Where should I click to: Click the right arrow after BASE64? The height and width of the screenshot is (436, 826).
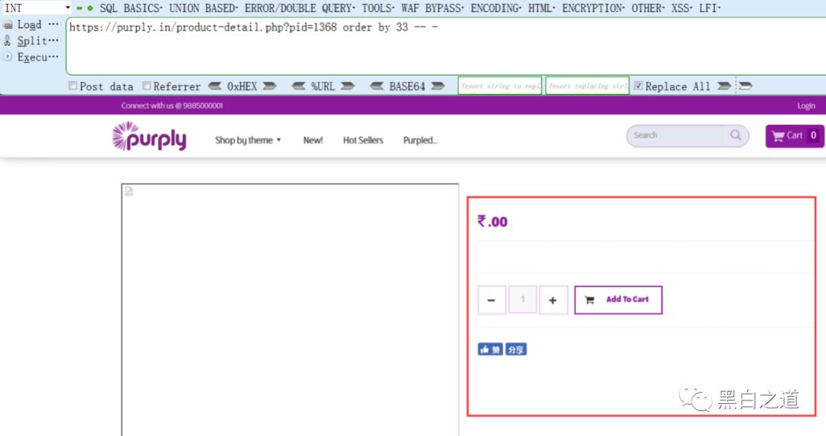point(437,86)
